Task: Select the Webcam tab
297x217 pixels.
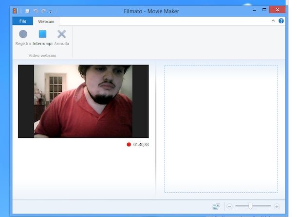Action: [x=46, y=21]
